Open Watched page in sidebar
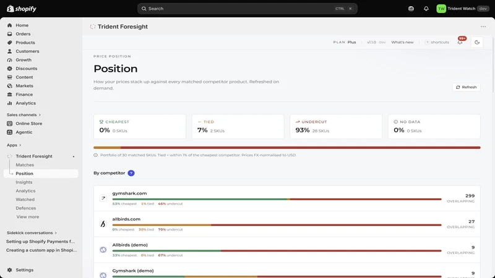Screen dimensions: 495x278 click(x=25, y=200)
